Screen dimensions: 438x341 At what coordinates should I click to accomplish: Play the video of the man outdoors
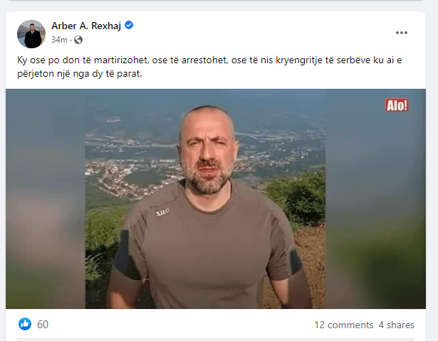click(216, 199)
